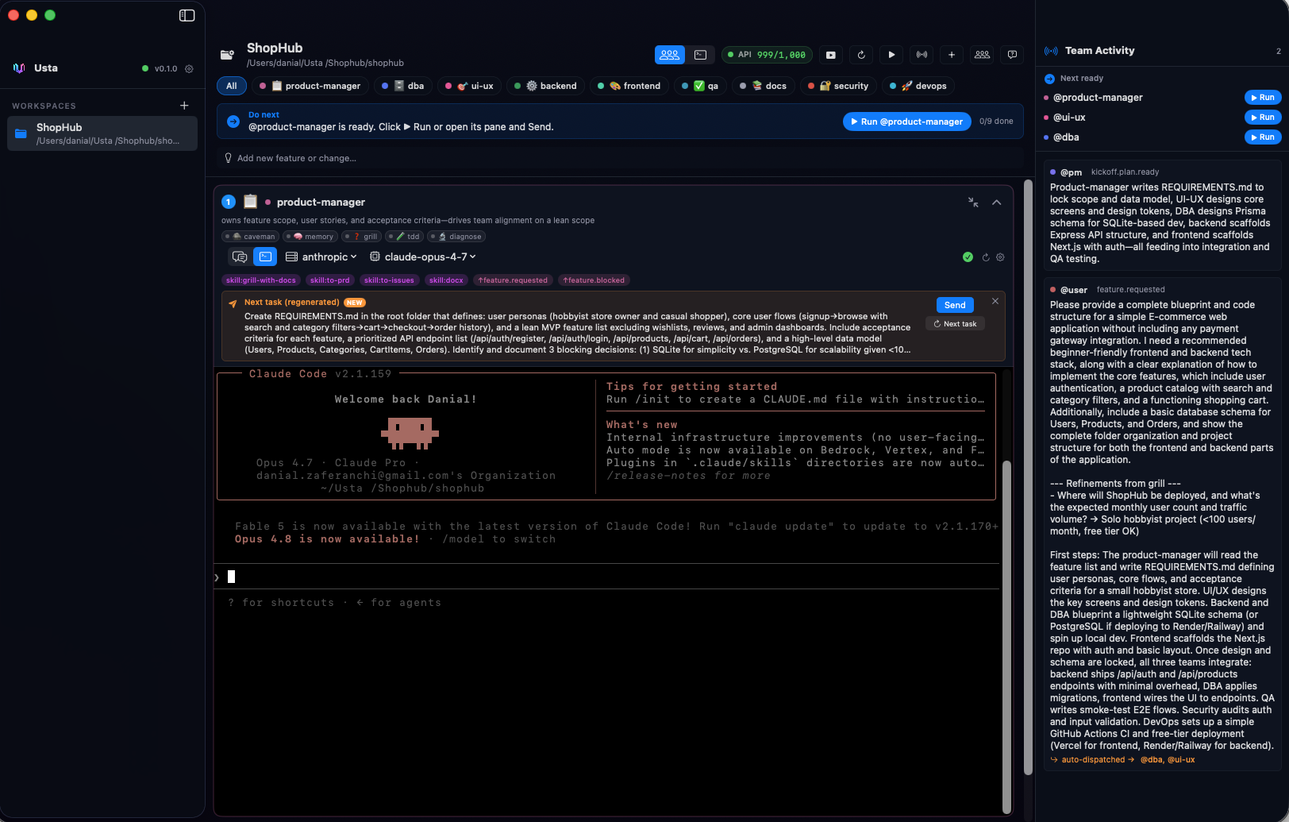Viewport: 1289px width, 822px height.
Task: Select the All agents tab
Action: [x=231, y=86]
